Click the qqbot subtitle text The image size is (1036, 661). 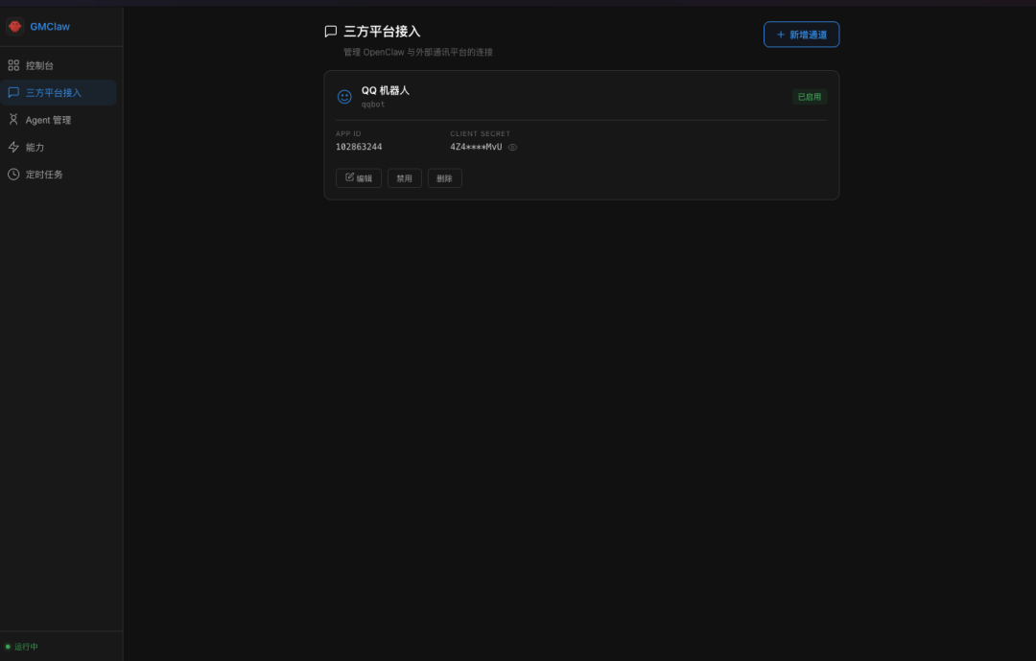click(x=372, y=105)
